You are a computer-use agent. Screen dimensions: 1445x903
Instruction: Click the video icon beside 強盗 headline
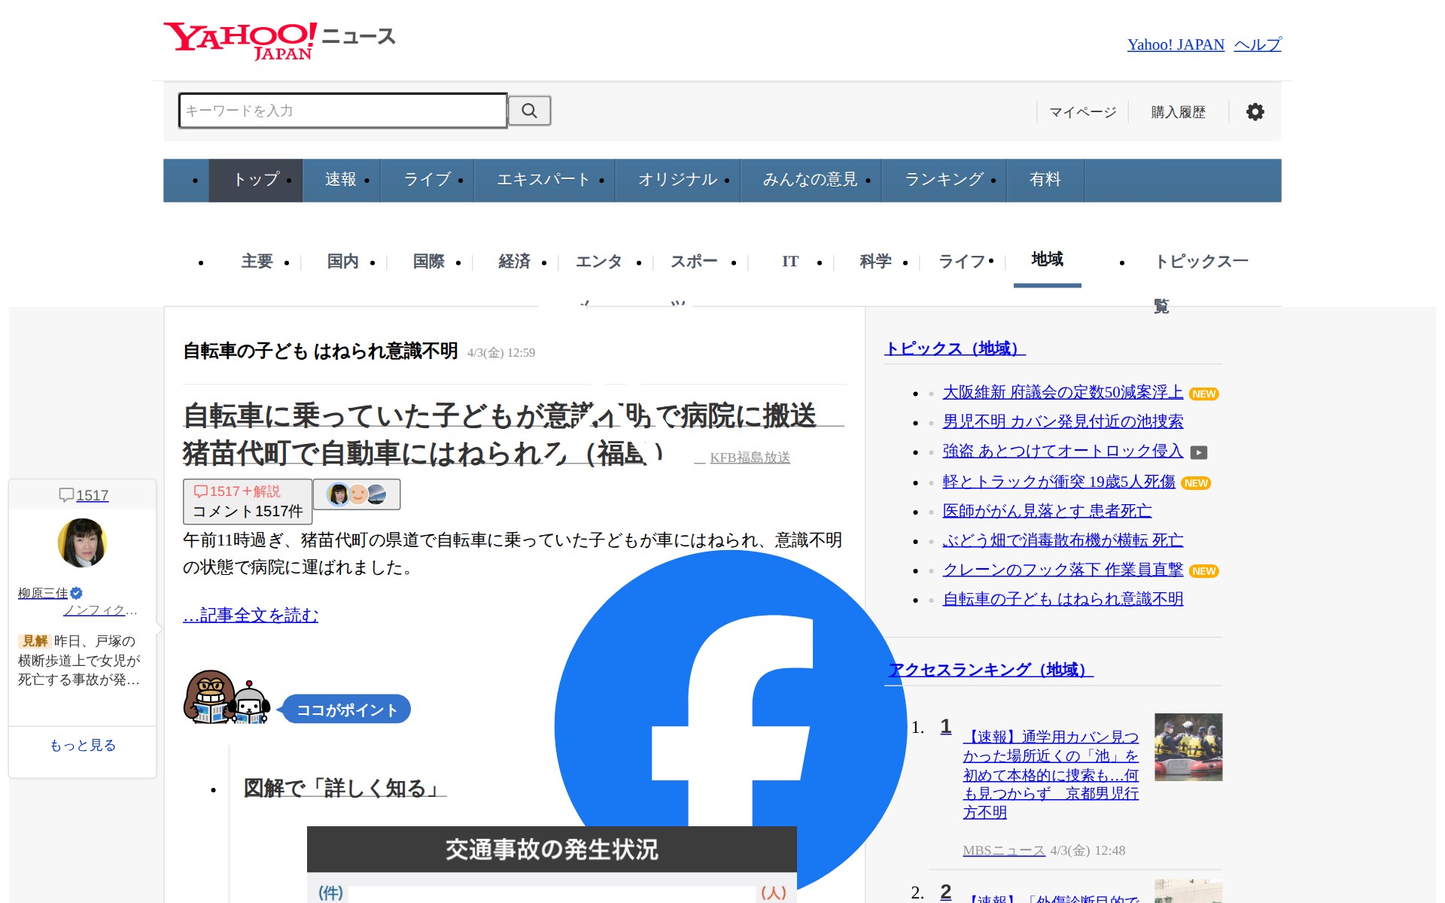(x=1199, y=452)
